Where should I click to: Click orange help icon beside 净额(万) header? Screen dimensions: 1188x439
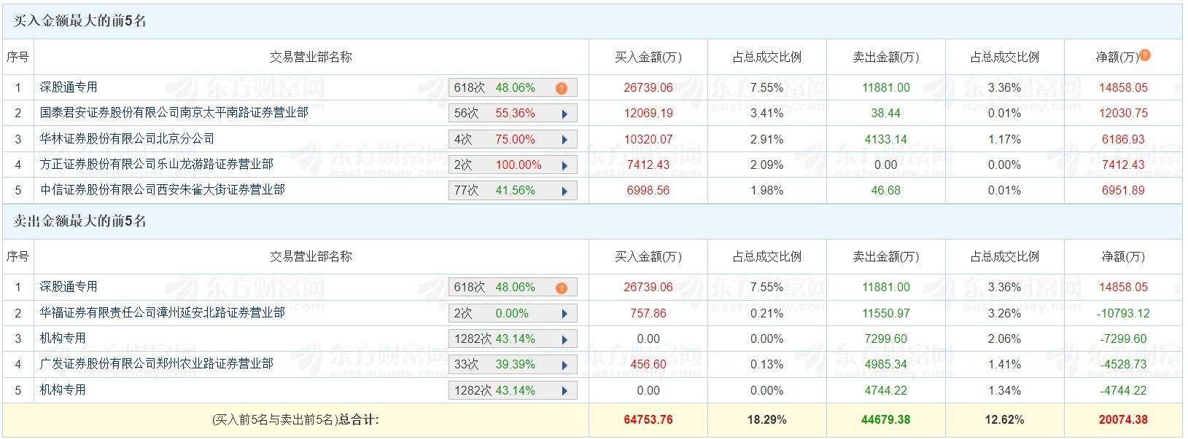coord(1145,55)
